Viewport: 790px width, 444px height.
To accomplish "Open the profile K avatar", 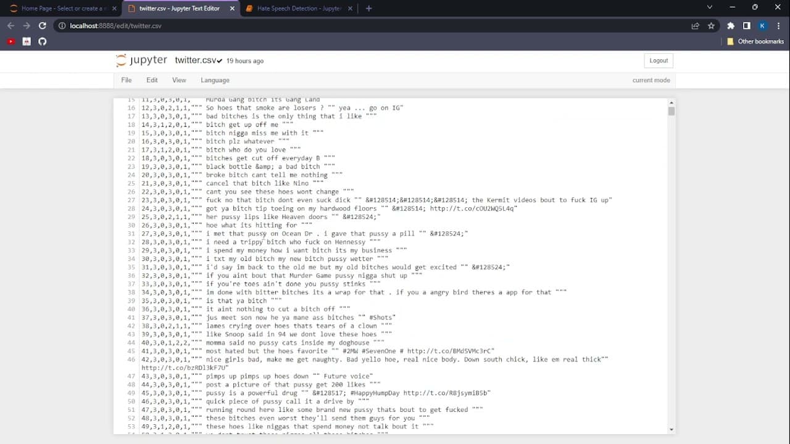I will click(x=762, y=26).
